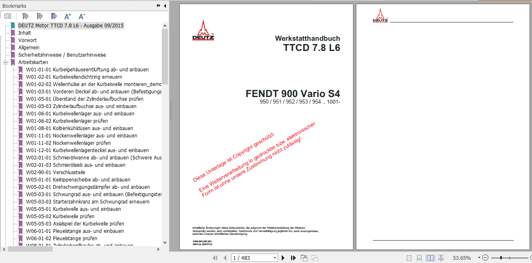Image resolution: width=532 pixels, height=263 pixels.
Task: Open W05-03-03 Starterzahnkranz bookmark
Action: pos(88,201)
